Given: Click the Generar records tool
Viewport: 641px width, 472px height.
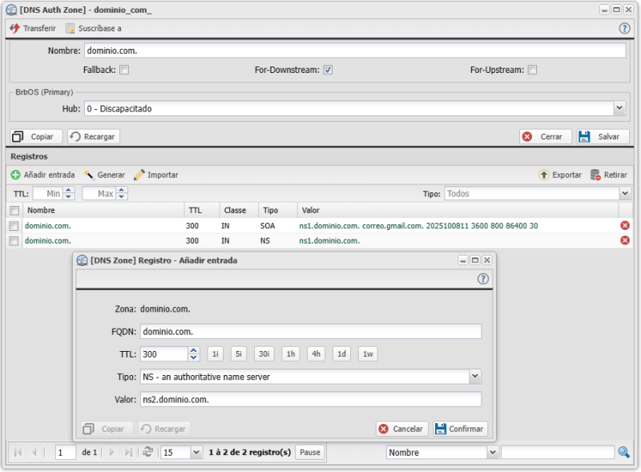Looking at the screenshot, I should 105,175.
